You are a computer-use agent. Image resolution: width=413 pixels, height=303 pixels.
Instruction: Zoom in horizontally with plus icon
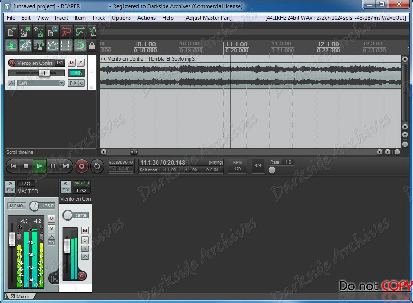point(387,152)
